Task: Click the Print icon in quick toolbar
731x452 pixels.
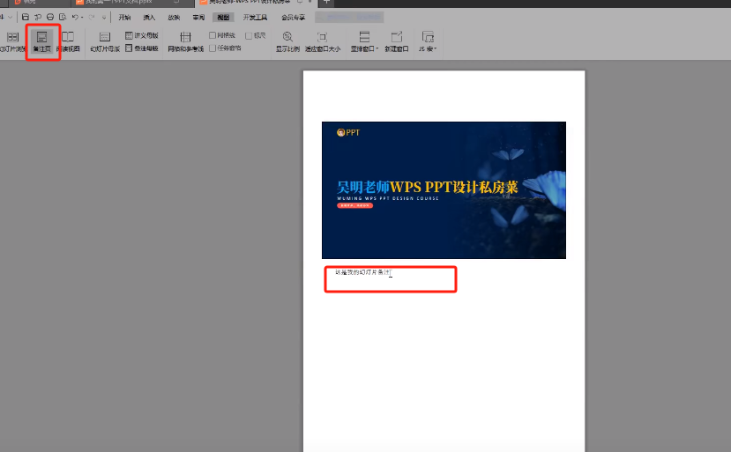Action: coord(50,18)
